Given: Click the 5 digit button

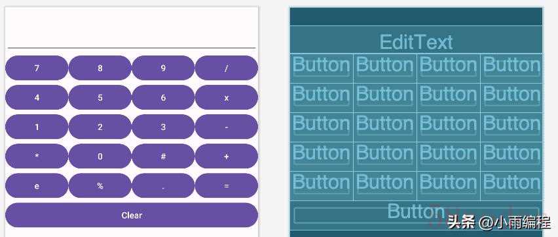Looking at the screenshot, I should tap(100, 97).
